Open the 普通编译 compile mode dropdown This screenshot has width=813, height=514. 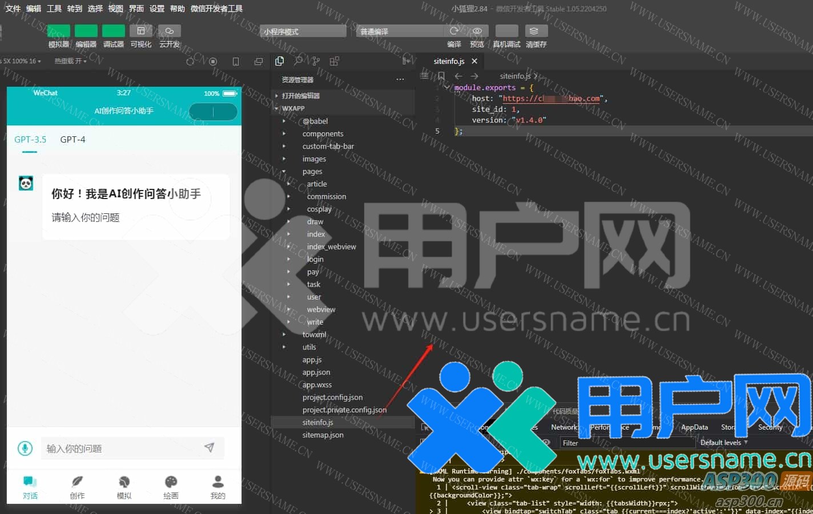click(x=400, y=31)
